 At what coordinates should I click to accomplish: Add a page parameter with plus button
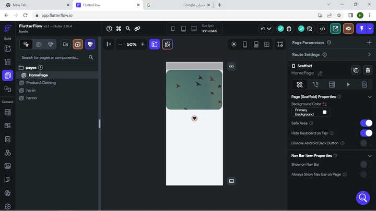pos(369,43)
